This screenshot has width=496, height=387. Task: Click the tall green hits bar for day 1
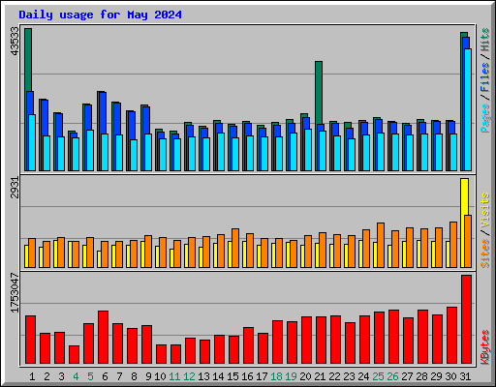point(28,60)
